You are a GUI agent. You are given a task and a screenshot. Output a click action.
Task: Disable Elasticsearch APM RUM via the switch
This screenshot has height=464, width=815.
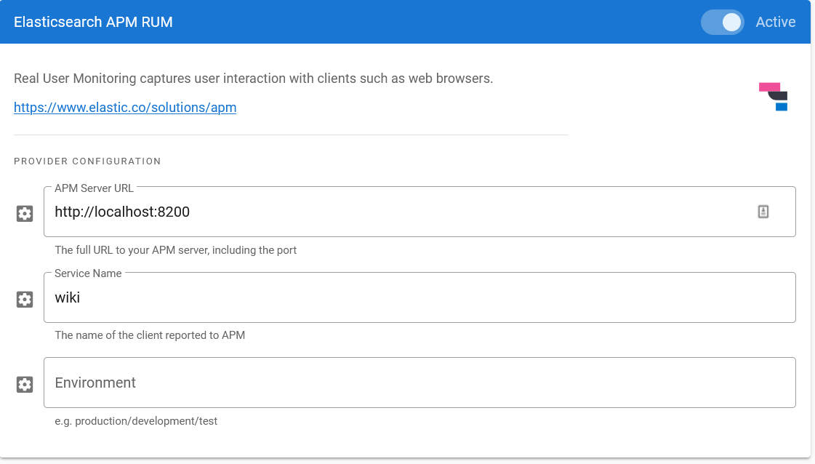pos(722,22)
